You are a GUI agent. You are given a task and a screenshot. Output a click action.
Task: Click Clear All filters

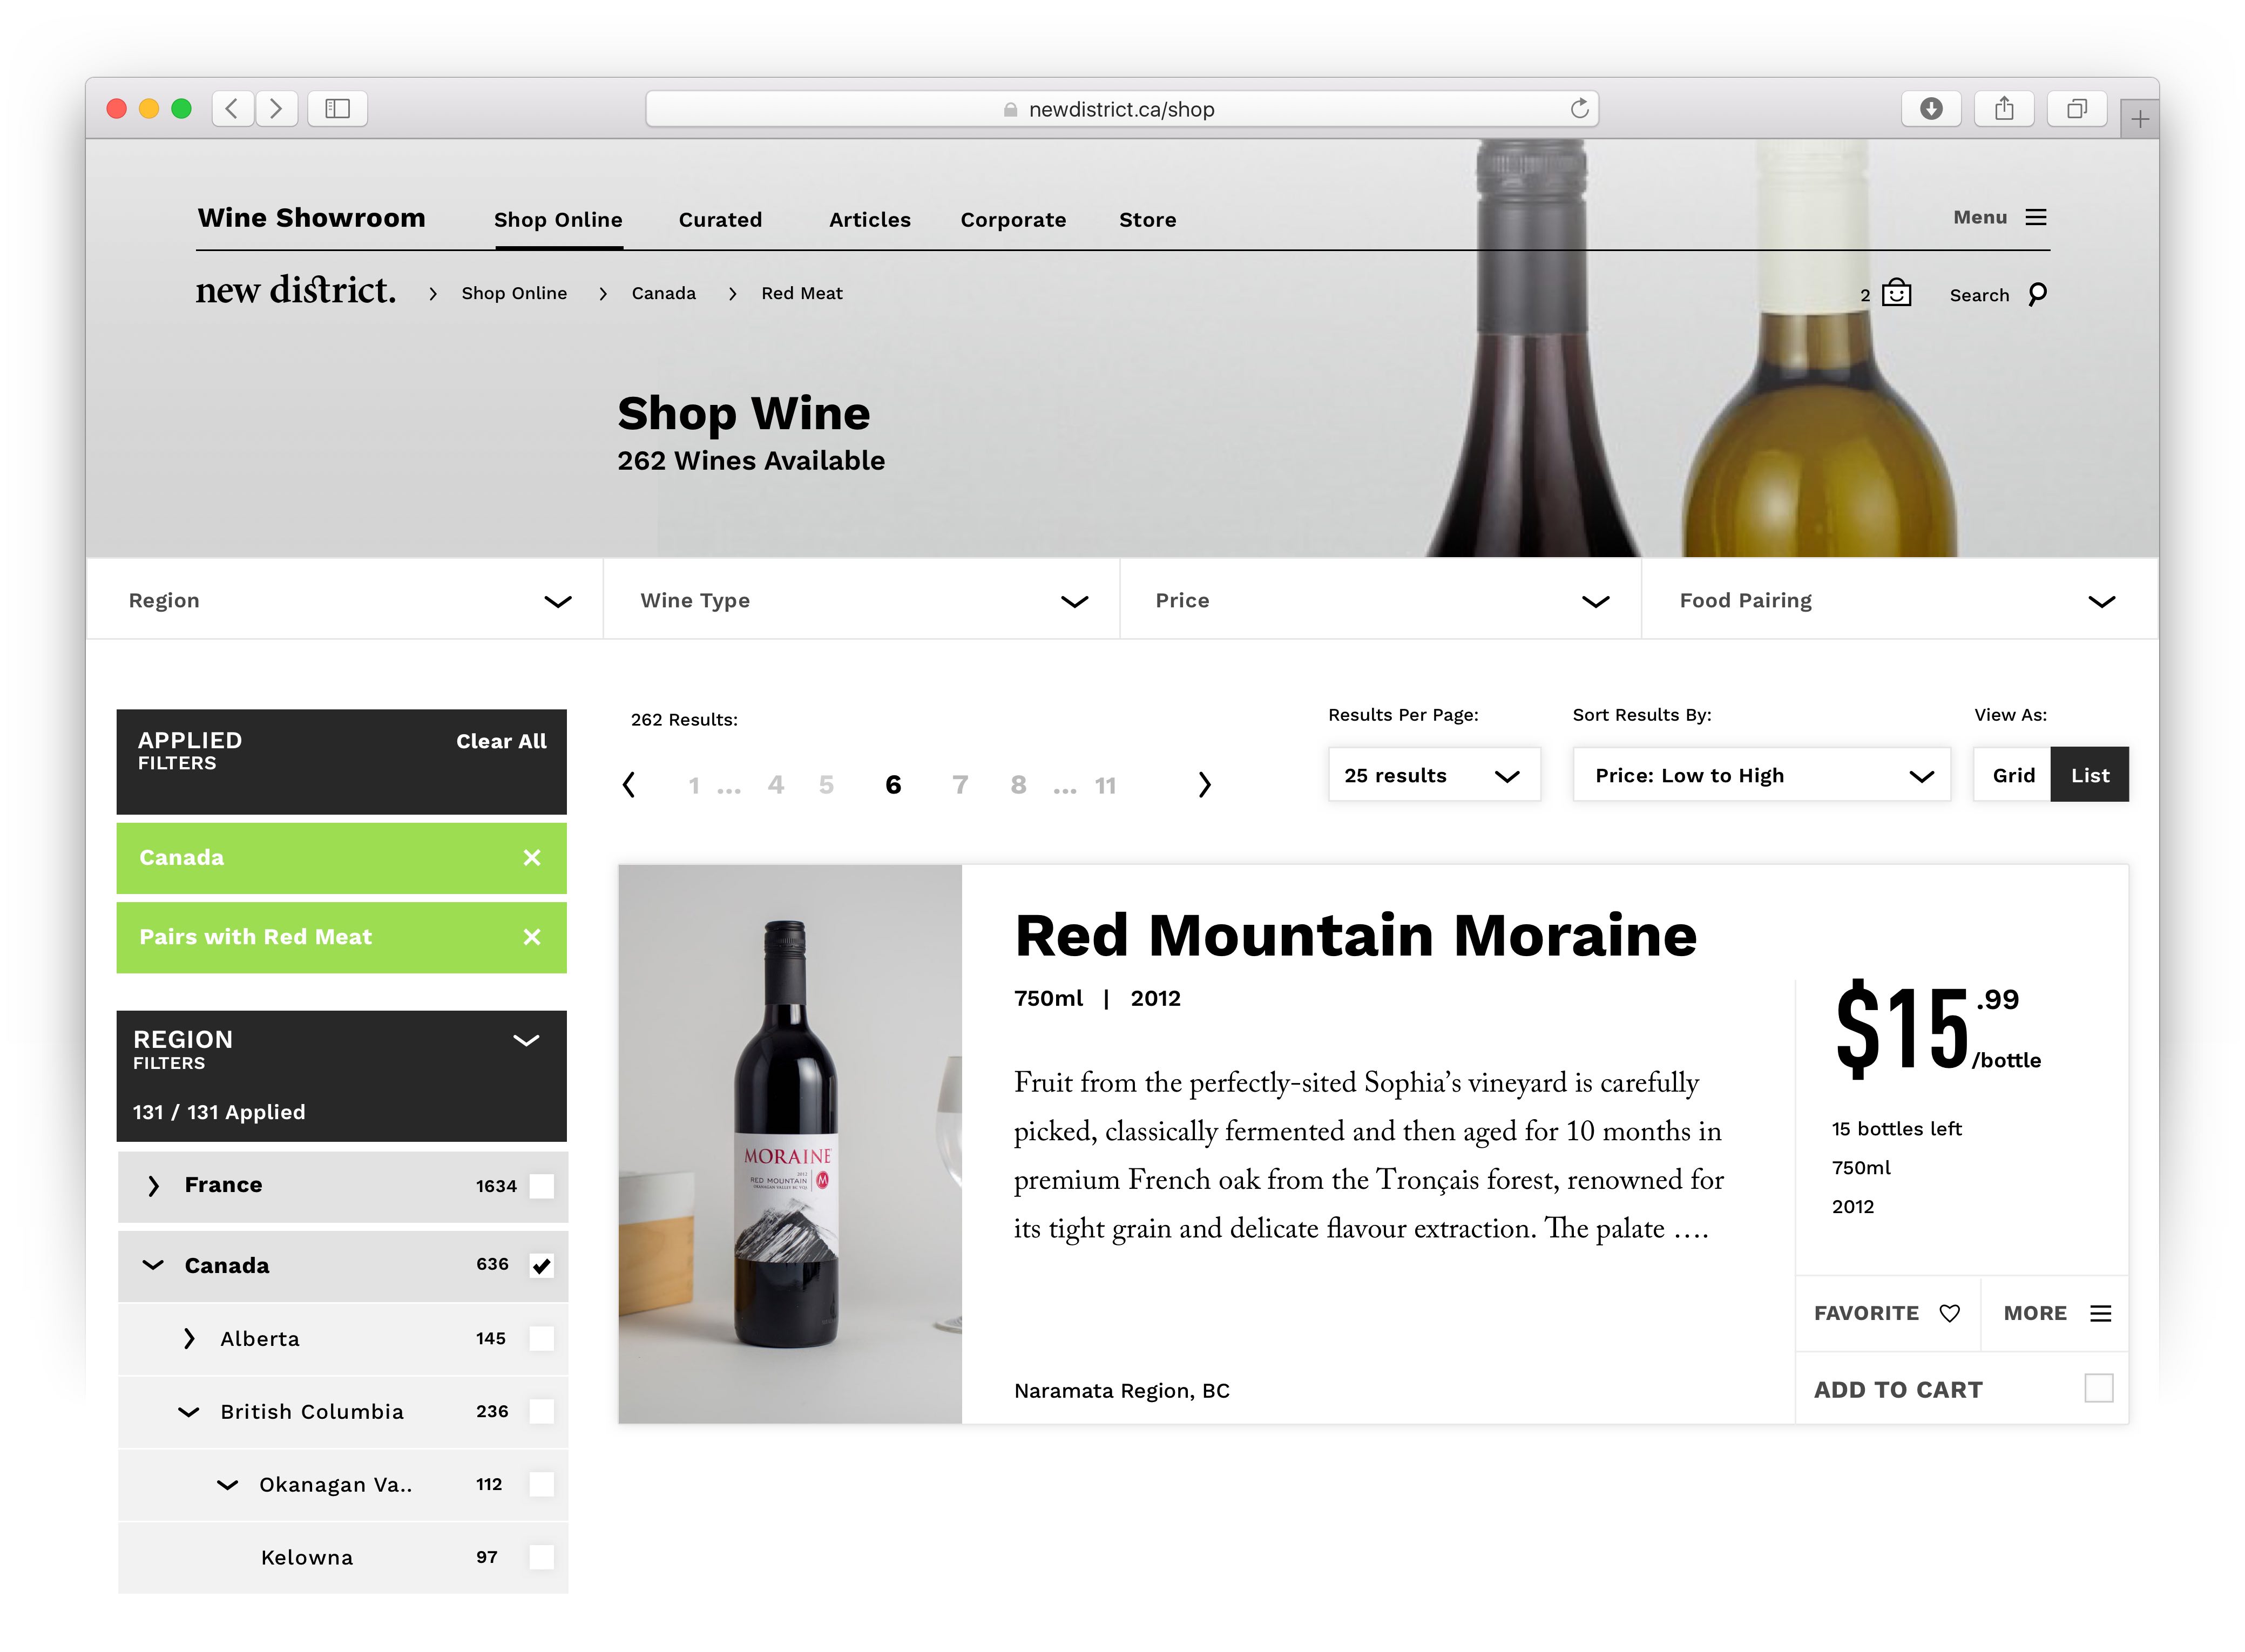(501, 741)
